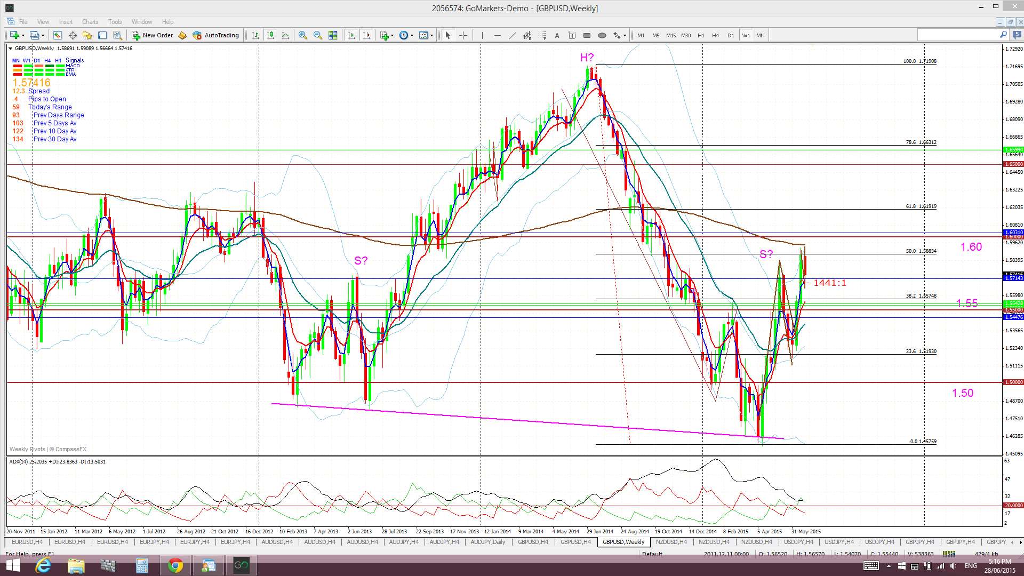Select the Equidistant Channel tool

(527, 35)
